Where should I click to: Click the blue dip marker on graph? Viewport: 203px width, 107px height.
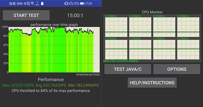pos(28,34)
